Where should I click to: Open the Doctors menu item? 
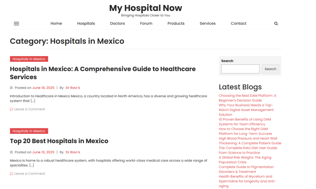(x=118, y=23)
